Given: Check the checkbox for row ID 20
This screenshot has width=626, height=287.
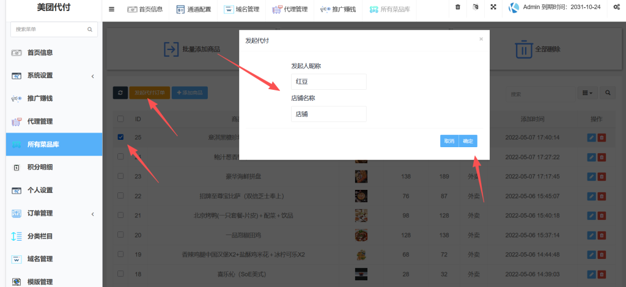Looking at the screenshot, I should coord(120,234).
